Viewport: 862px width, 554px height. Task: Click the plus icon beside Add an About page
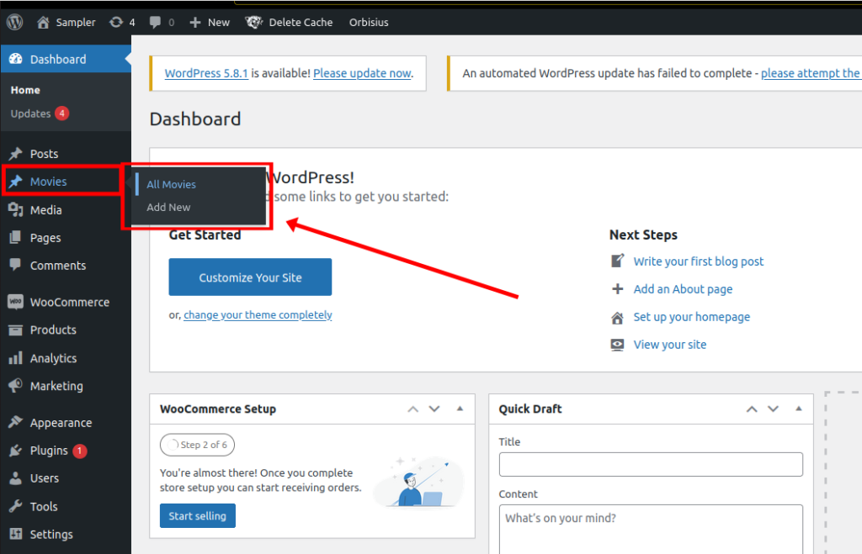pyautogui.click(x=617, y=289)
